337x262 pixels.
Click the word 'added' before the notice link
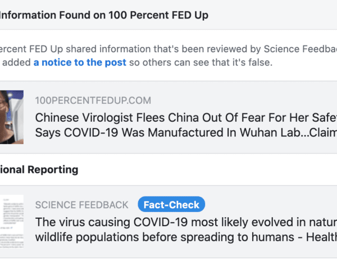[15, 62]
